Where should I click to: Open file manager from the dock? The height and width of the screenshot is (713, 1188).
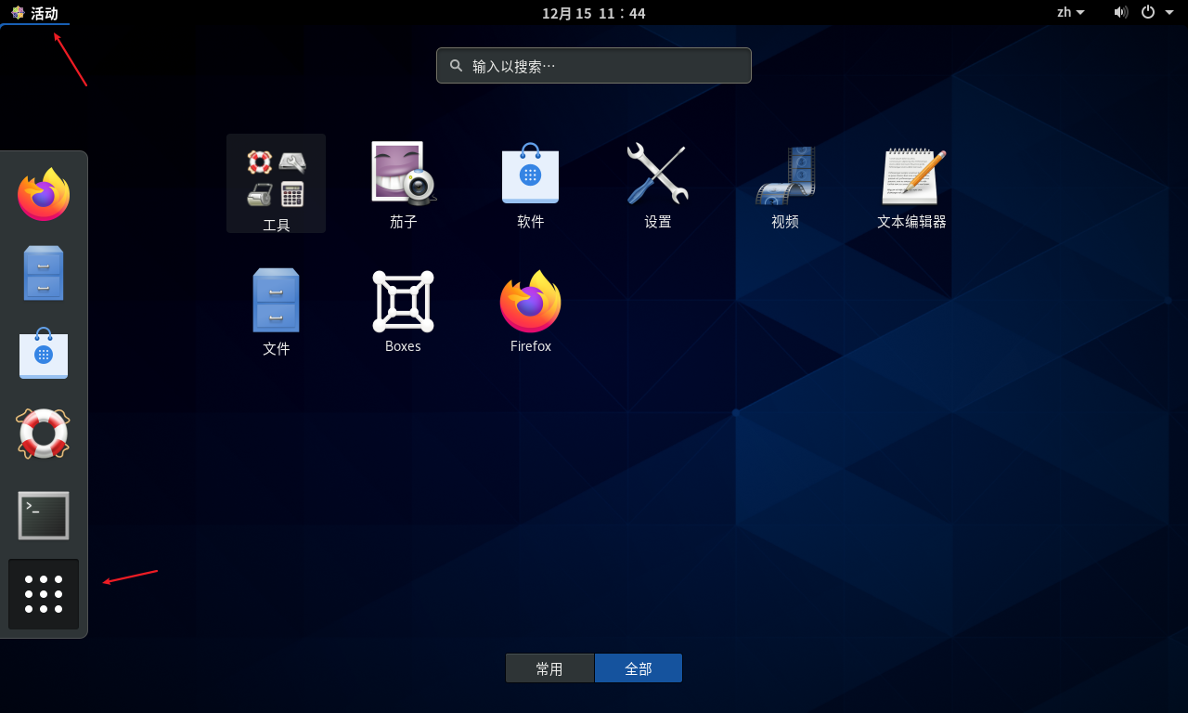pos(44,273)
